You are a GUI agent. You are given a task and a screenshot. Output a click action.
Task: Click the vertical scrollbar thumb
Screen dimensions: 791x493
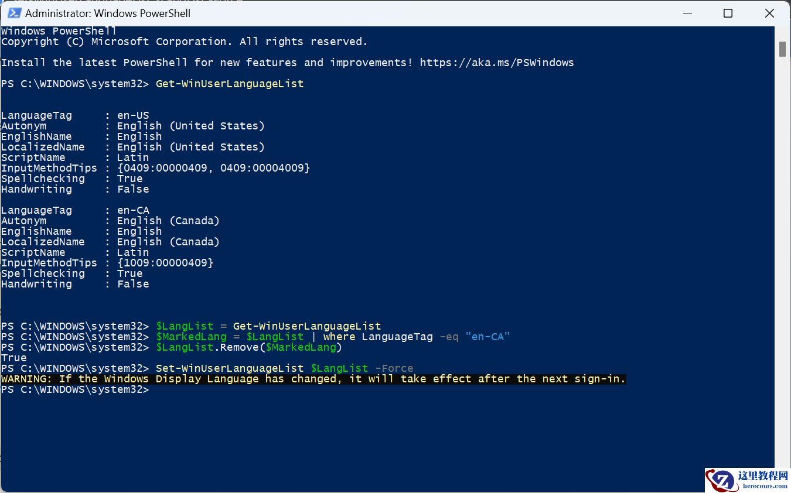(782, 49)
